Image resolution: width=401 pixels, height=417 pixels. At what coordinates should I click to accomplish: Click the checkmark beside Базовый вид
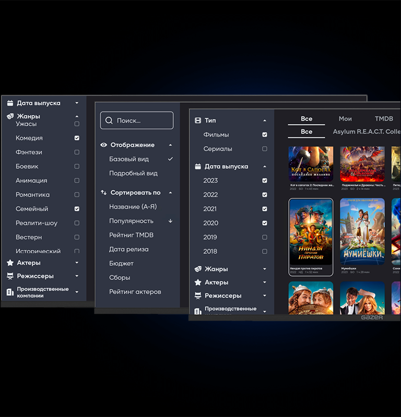tap(171, 159)
